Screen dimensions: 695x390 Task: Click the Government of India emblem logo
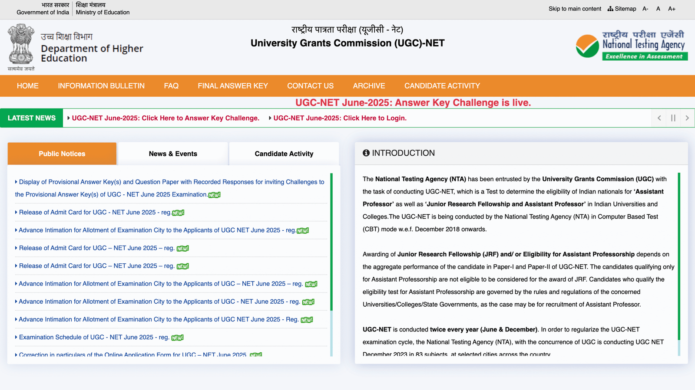tap(21, 47)
